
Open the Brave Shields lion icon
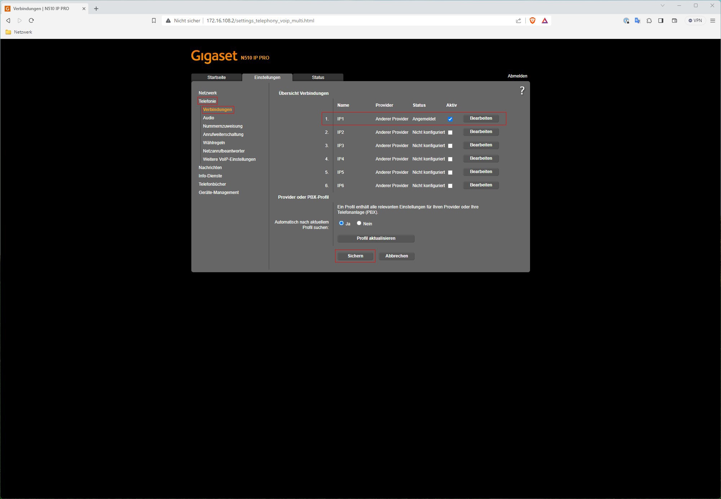[533, 21]
